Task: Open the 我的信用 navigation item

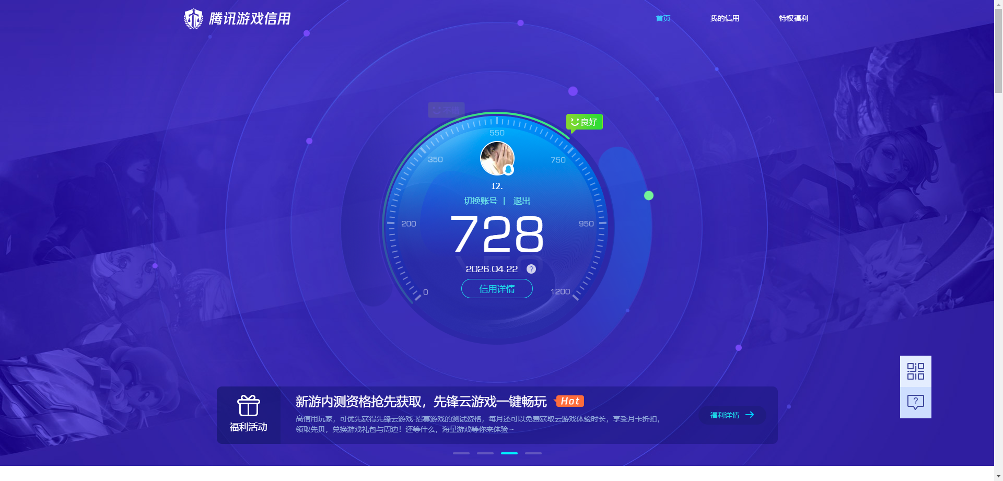Action: [x=725, y=18]
